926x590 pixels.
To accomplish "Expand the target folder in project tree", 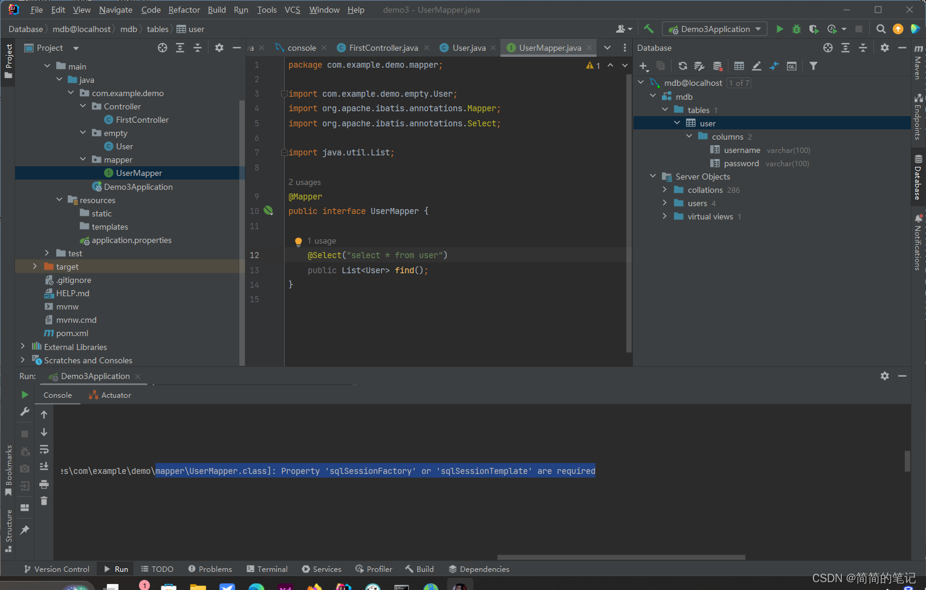I will (34, 267).
